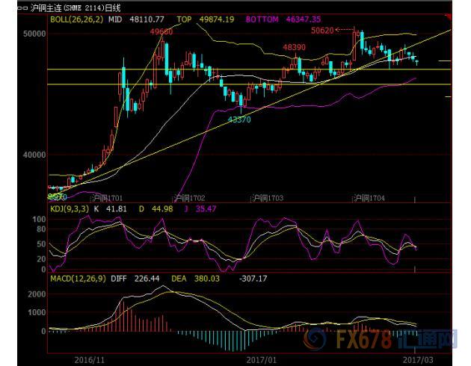Click the FX678 汇通网 watermark logo
This screenshot has height=366, width=471.
pyautogui.click(x=381, y=339)
